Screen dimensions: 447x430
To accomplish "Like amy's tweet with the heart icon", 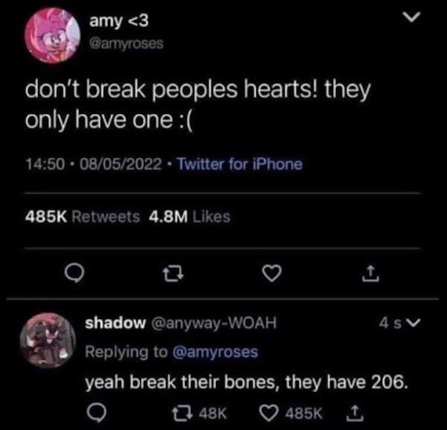I will tap(272, 274).
